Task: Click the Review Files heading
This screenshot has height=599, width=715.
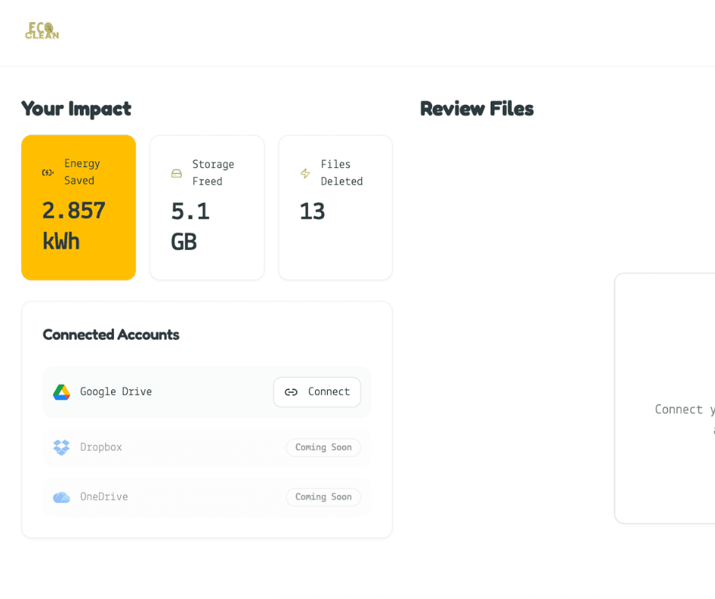Action: point(477,109)
